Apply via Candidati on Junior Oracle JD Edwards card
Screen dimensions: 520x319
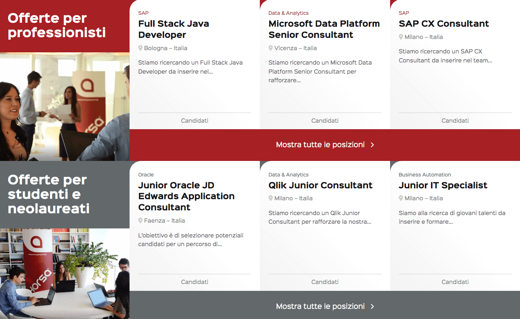195,282
